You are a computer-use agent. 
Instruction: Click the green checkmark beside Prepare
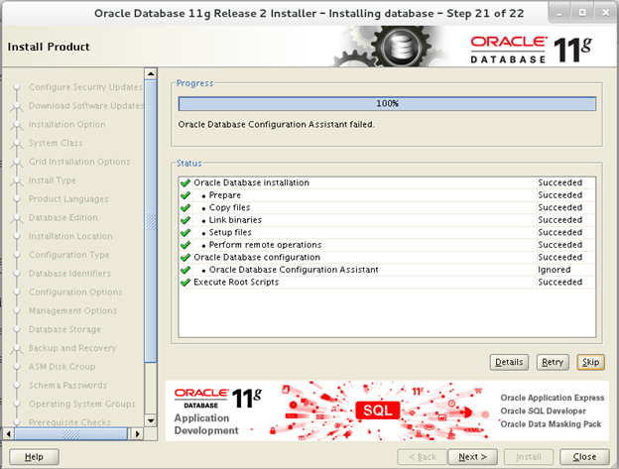[186, 195]
